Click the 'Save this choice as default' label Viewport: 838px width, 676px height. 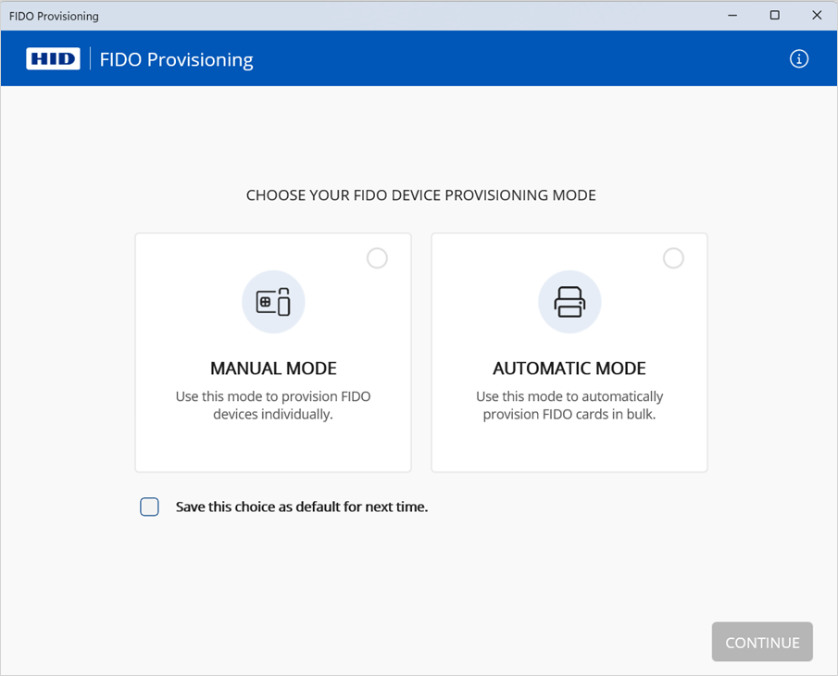[301, 507]
